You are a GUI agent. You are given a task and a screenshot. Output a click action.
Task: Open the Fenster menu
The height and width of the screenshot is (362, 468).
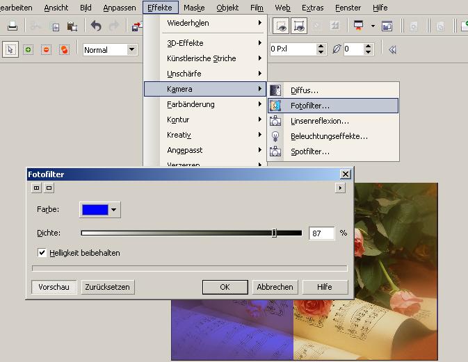(x=348, y=8)
